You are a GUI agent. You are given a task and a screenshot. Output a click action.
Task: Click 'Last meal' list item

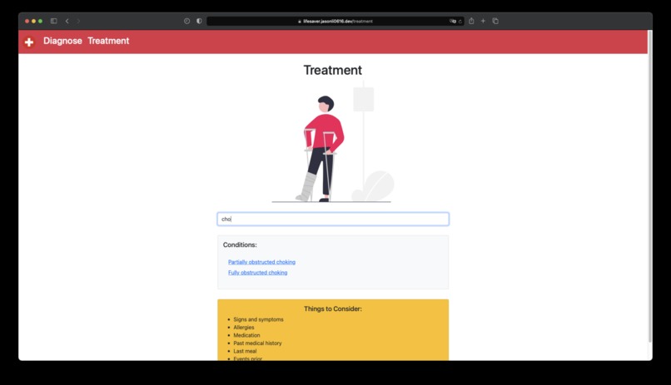pos(246,351)
